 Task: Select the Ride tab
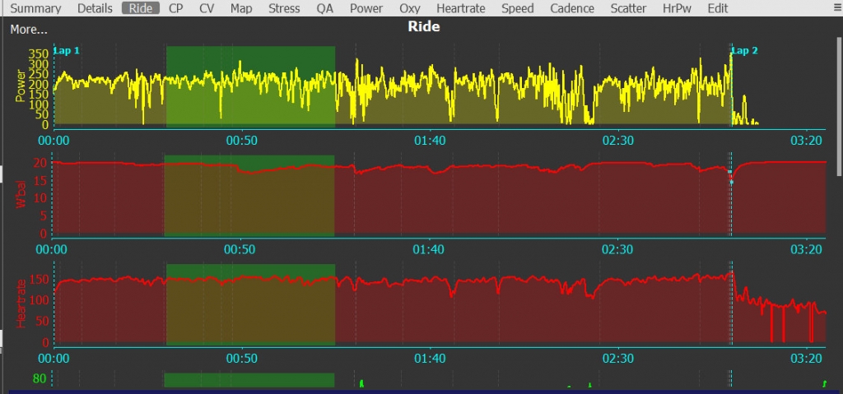coord(141,8)
